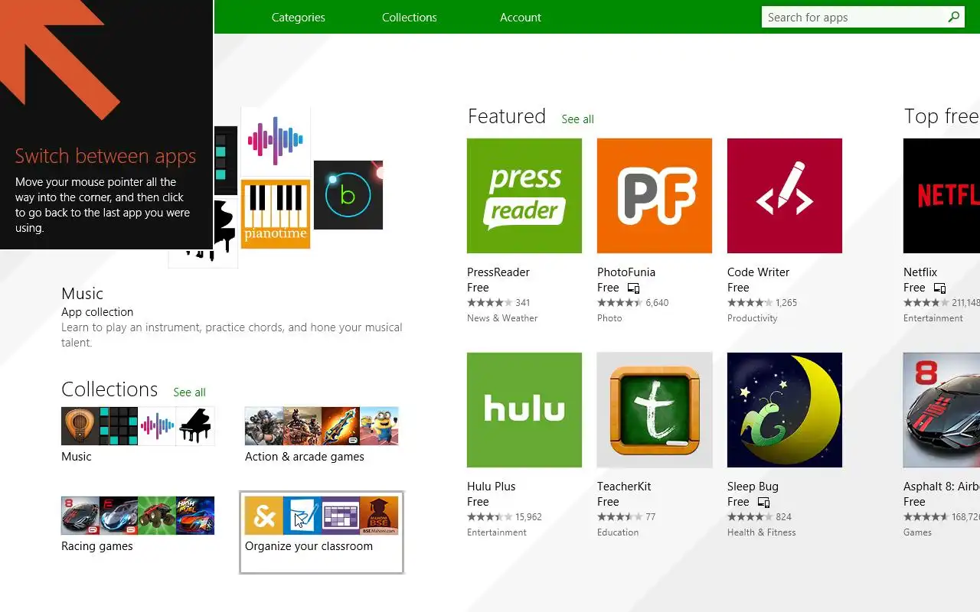Click the 'Racing games' label
The width and height of the screenshot is (980, 612).
click(x=97, y=546)
